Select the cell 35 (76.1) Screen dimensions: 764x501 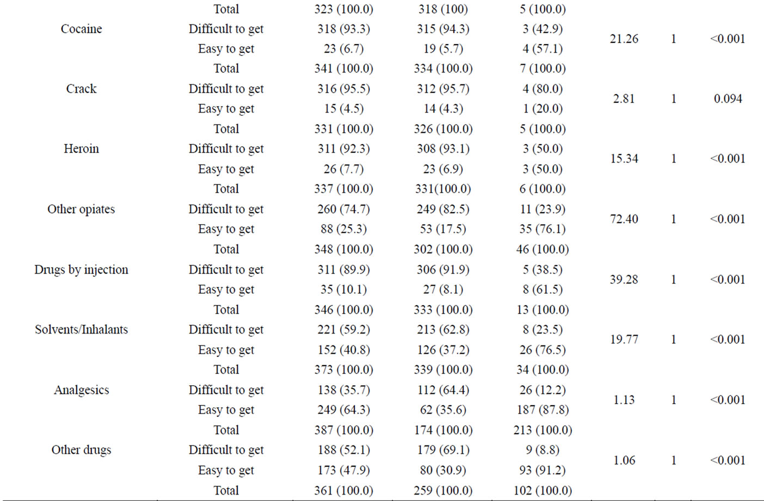point(542,229)
